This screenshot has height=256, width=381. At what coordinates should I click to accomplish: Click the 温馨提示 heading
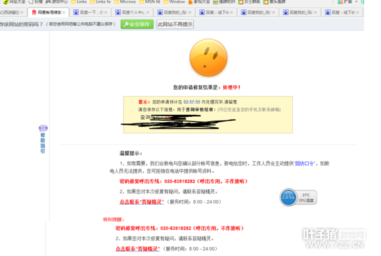(x=131, y=153)
